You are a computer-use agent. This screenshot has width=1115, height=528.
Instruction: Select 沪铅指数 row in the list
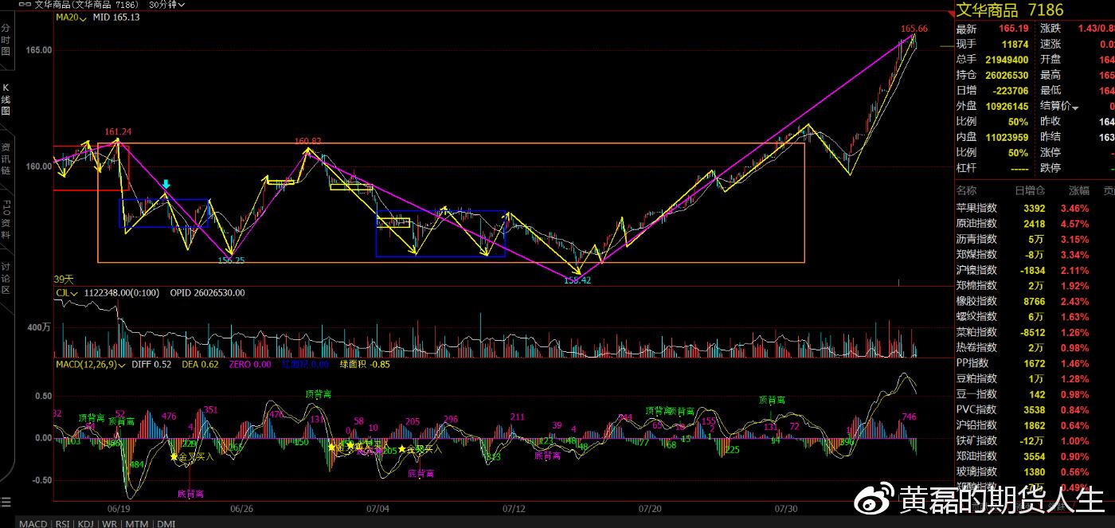click(1035, 425)
